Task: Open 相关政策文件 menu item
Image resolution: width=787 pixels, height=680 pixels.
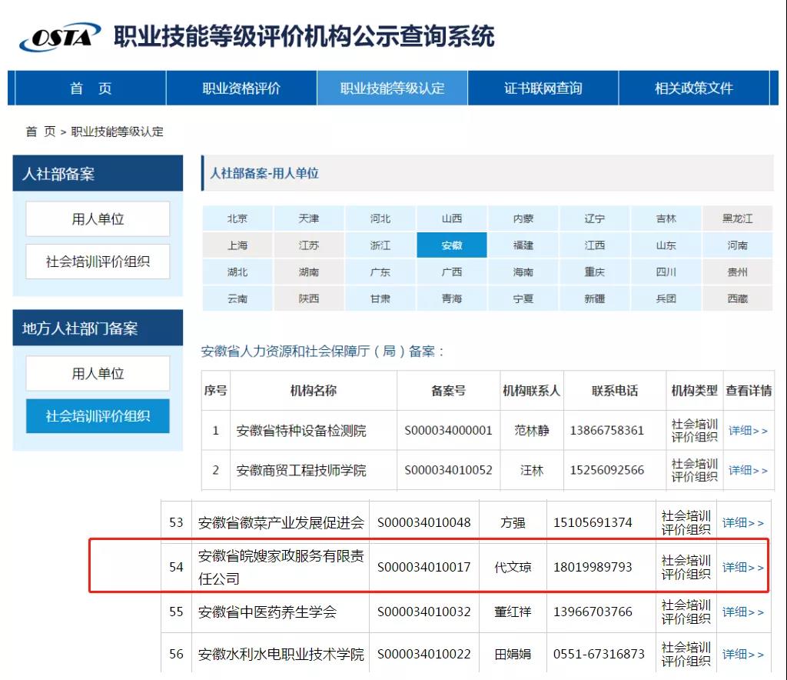Action: pos(693,88)
